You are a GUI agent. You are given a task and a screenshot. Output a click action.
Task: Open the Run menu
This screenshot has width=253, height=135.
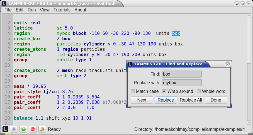[x=32, y=10]
